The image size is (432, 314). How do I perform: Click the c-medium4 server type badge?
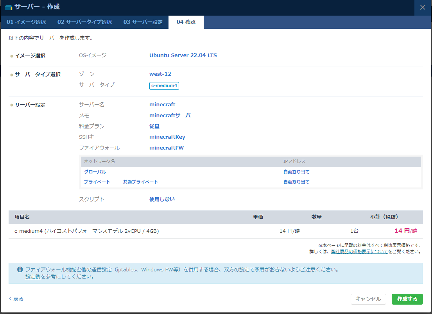point(164,86)
